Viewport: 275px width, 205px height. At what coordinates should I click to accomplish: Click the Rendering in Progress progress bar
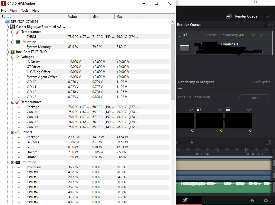tap(224, 89)
